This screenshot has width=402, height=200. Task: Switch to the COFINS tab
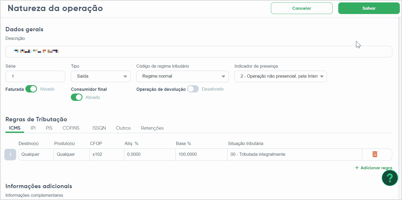click(71, 128)
